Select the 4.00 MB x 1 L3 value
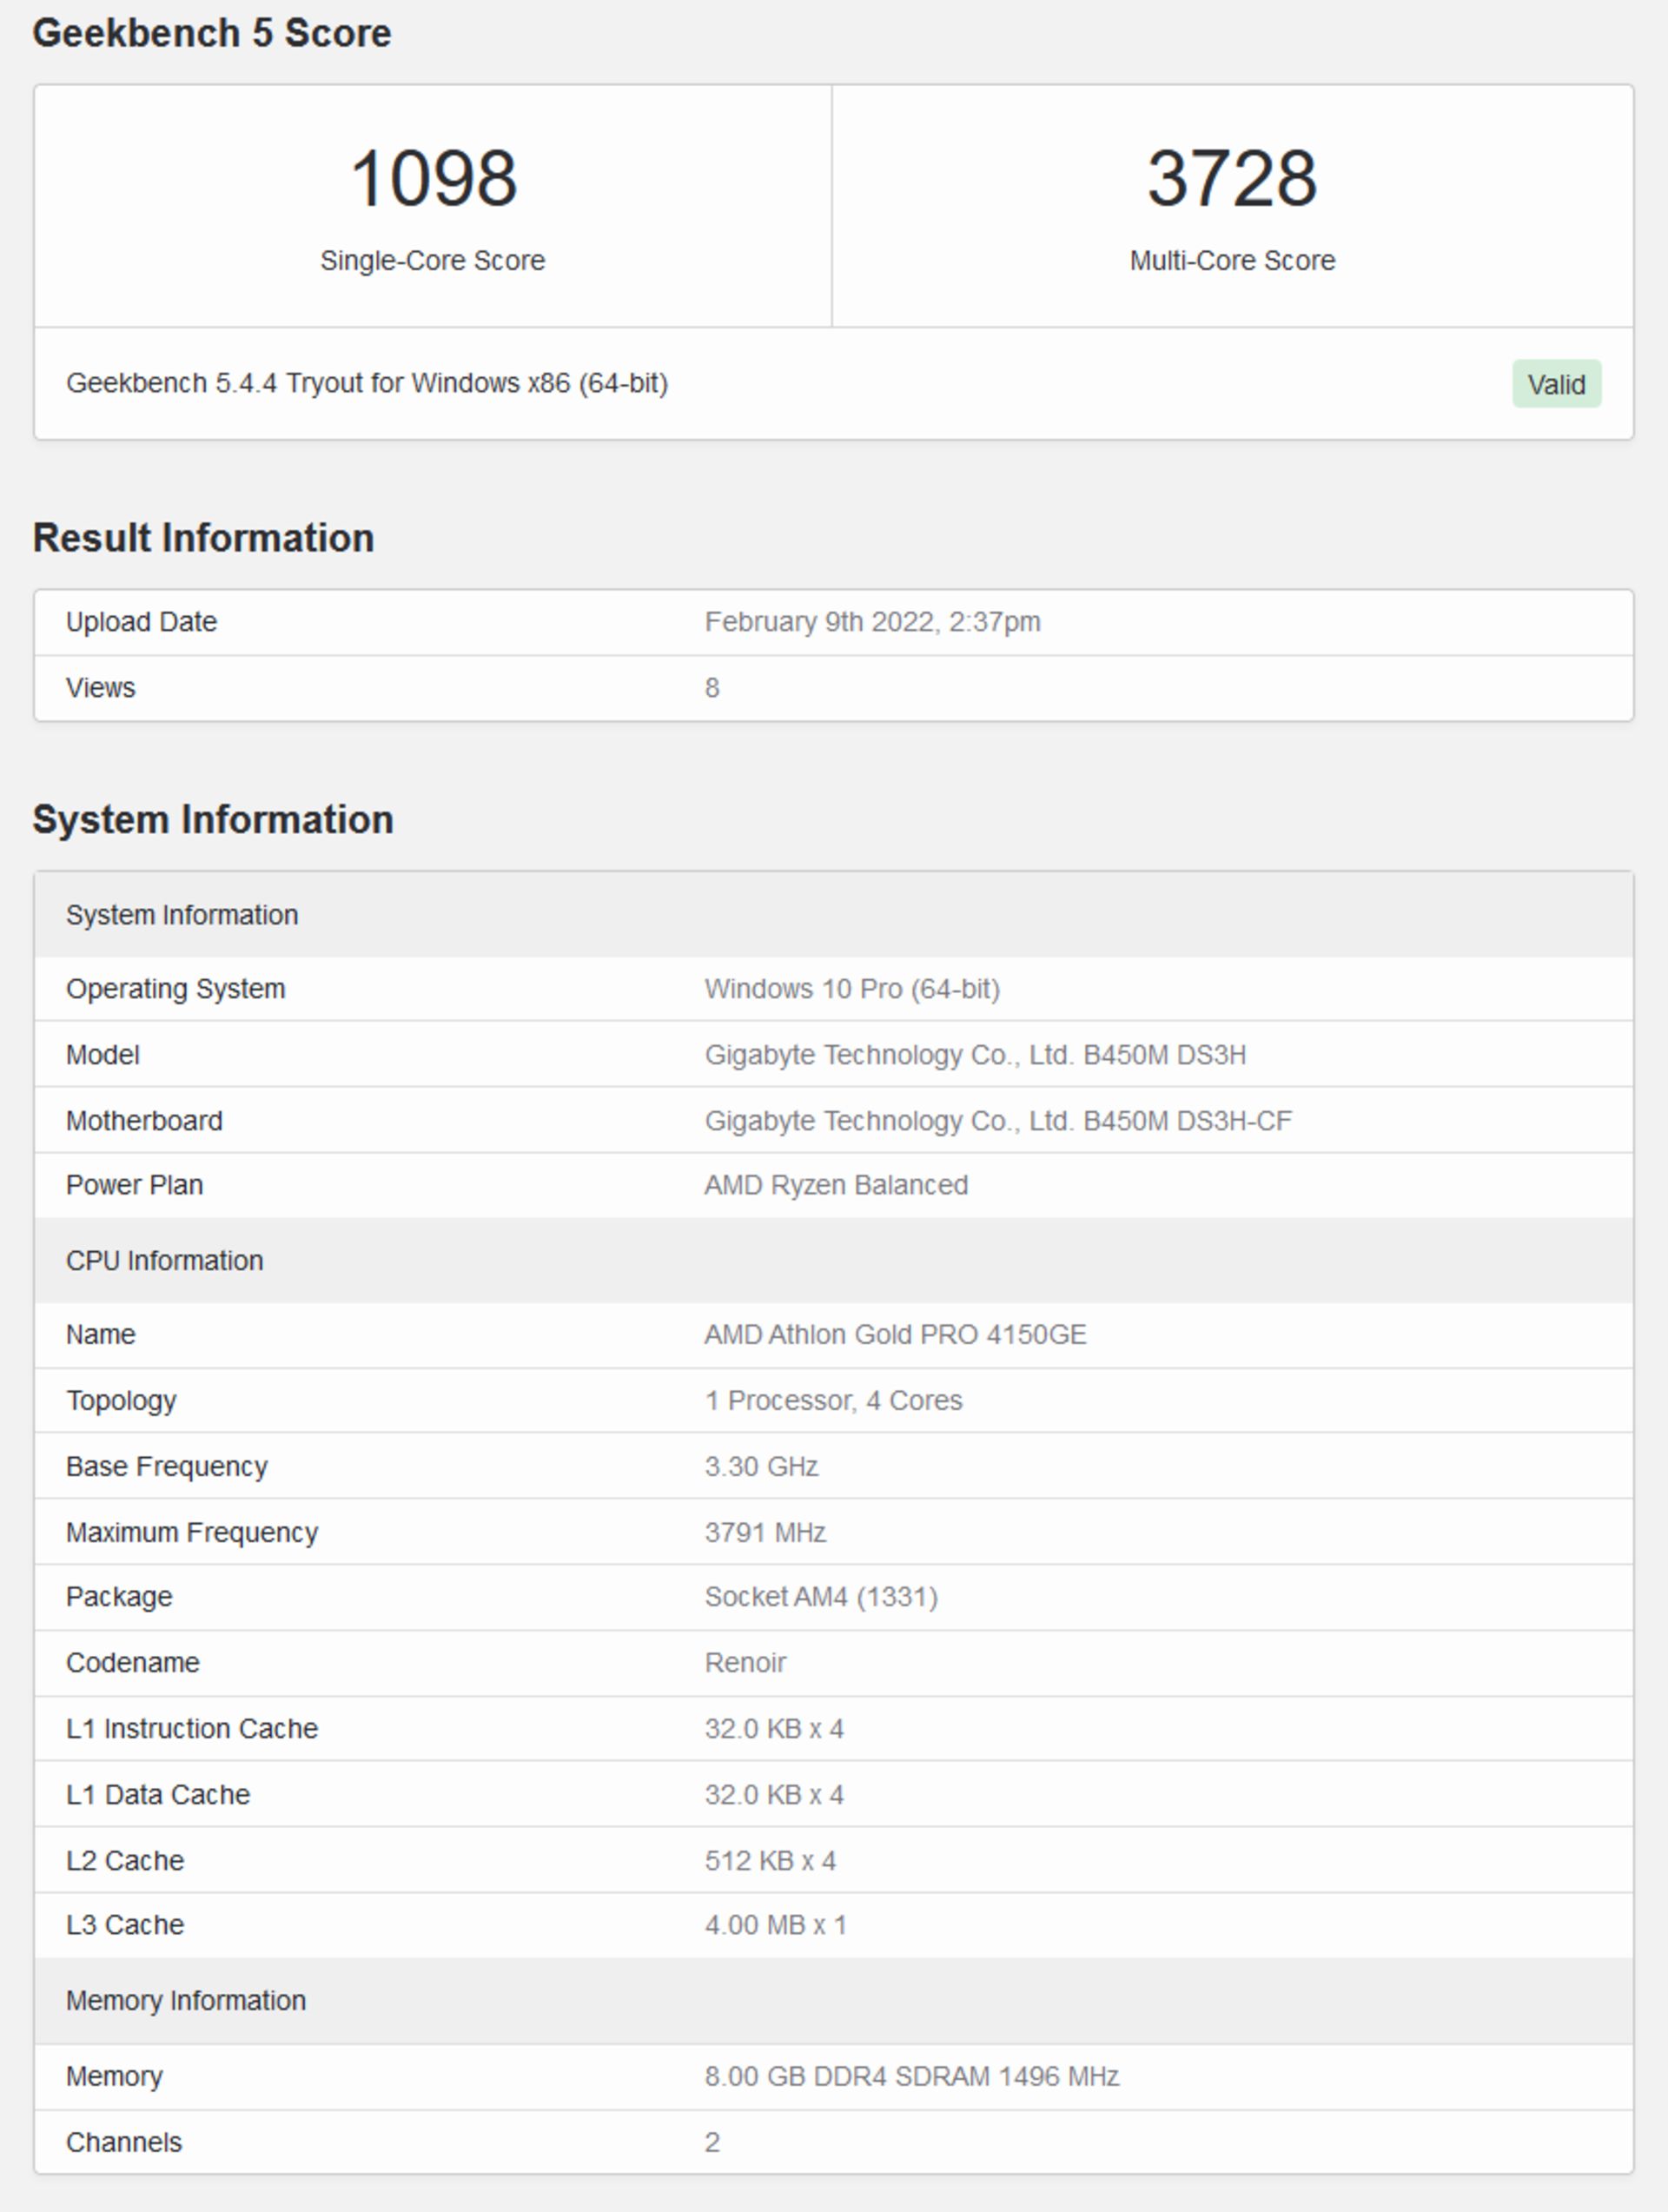This screenshot has width=1668, height=2212. tap(776, 1925)
